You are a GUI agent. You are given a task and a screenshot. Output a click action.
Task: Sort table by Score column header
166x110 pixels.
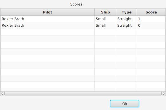[151, 12]
